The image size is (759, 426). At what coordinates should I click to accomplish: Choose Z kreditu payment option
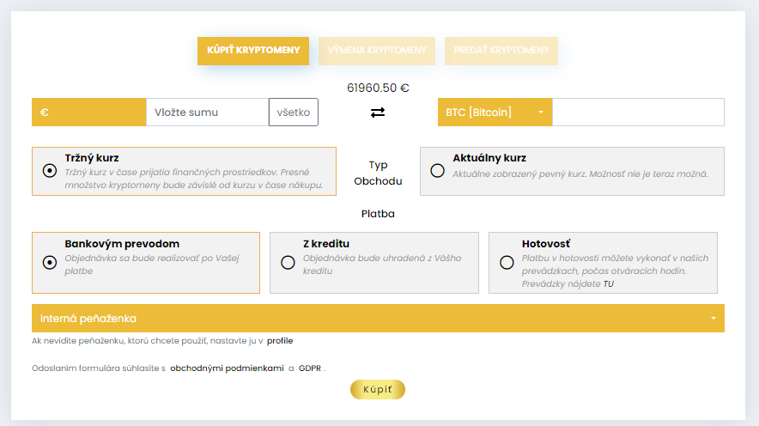(288, 262)
